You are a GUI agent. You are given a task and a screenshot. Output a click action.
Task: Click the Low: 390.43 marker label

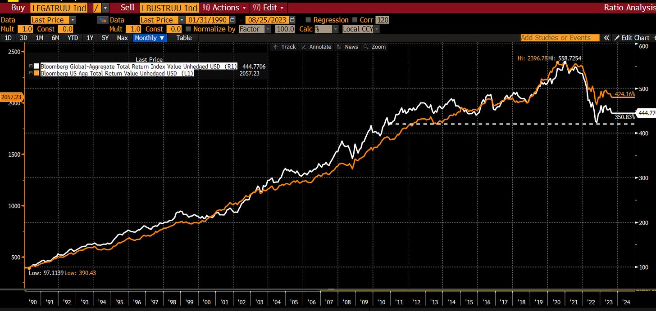point(80,273)
